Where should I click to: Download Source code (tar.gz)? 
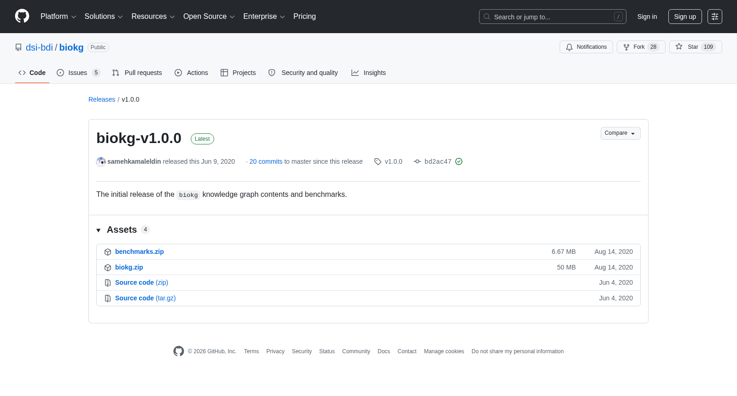146,298
